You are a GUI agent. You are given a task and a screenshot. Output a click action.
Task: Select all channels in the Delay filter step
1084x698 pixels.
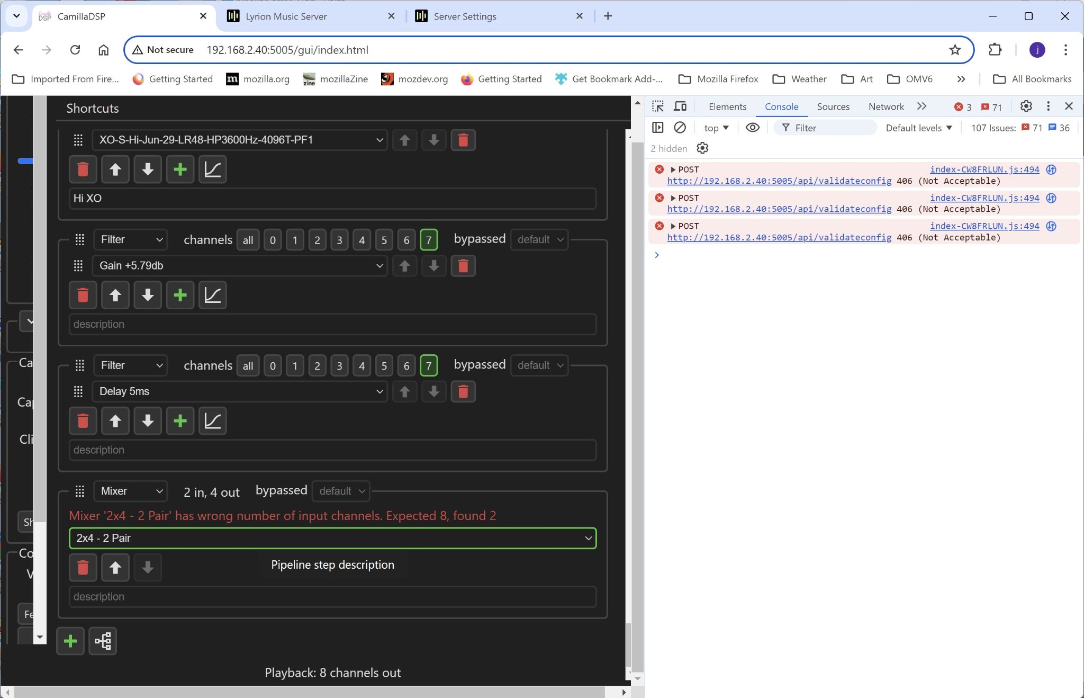[248, 365]
